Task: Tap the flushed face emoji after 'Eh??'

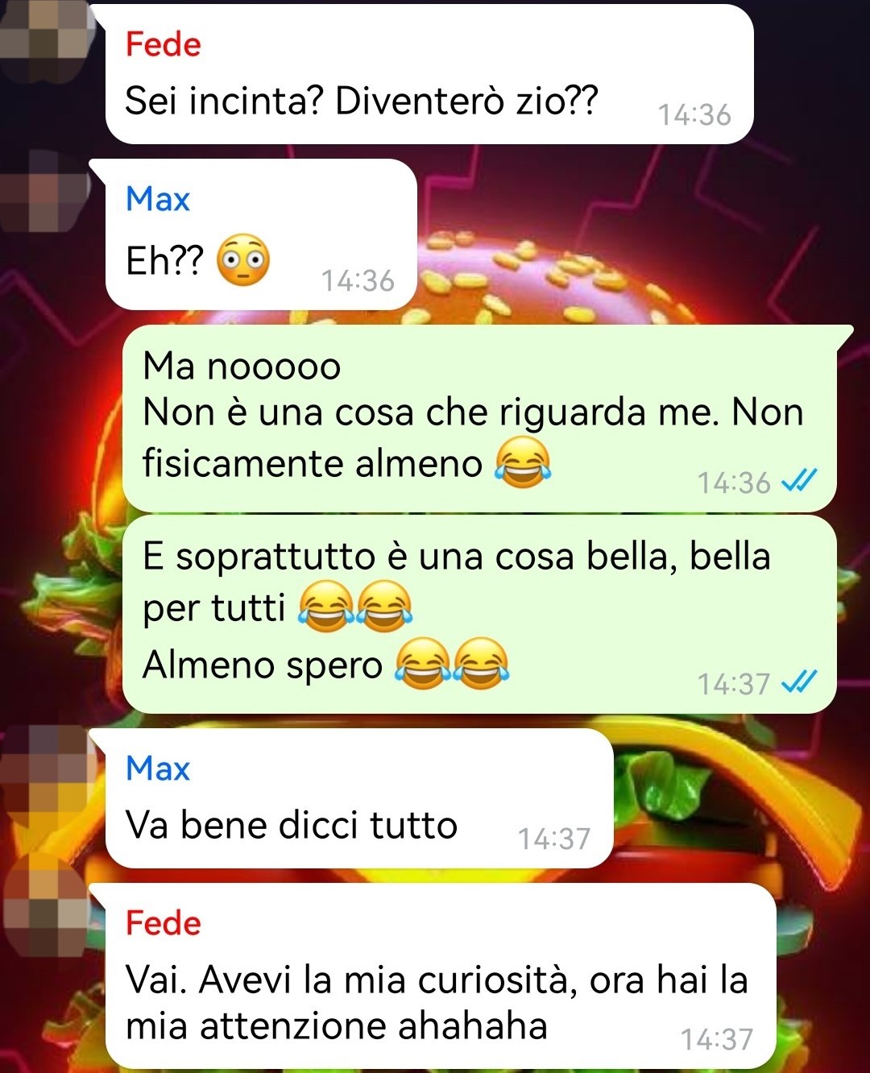Action: (x=244, y=260)
